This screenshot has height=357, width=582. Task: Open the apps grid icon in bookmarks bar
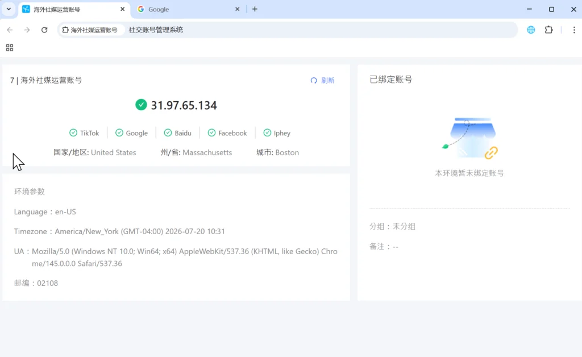coord(10,48)
